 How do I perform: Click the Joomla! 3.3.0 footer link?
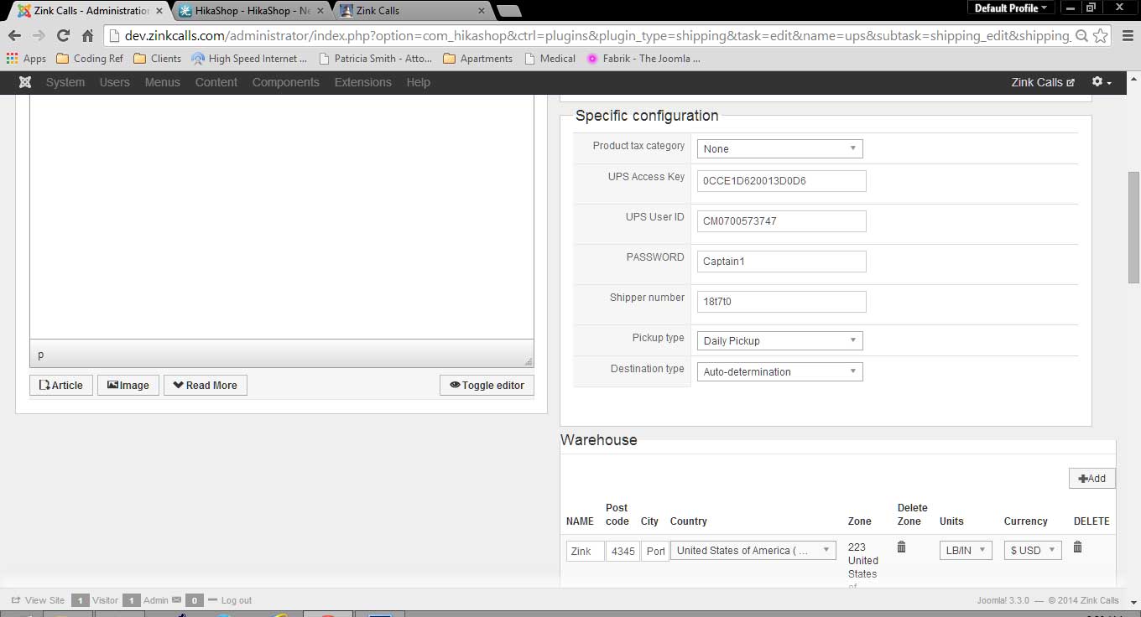(1004, 600)
